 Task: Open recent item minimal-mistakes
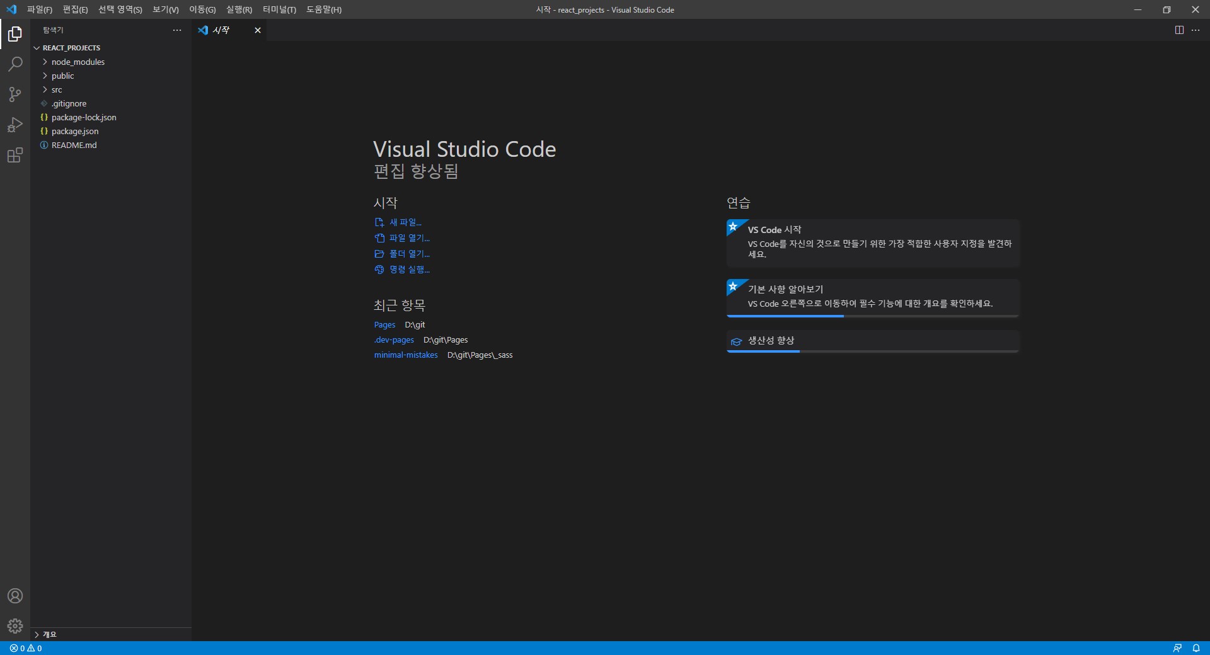(x=406, y=355)
